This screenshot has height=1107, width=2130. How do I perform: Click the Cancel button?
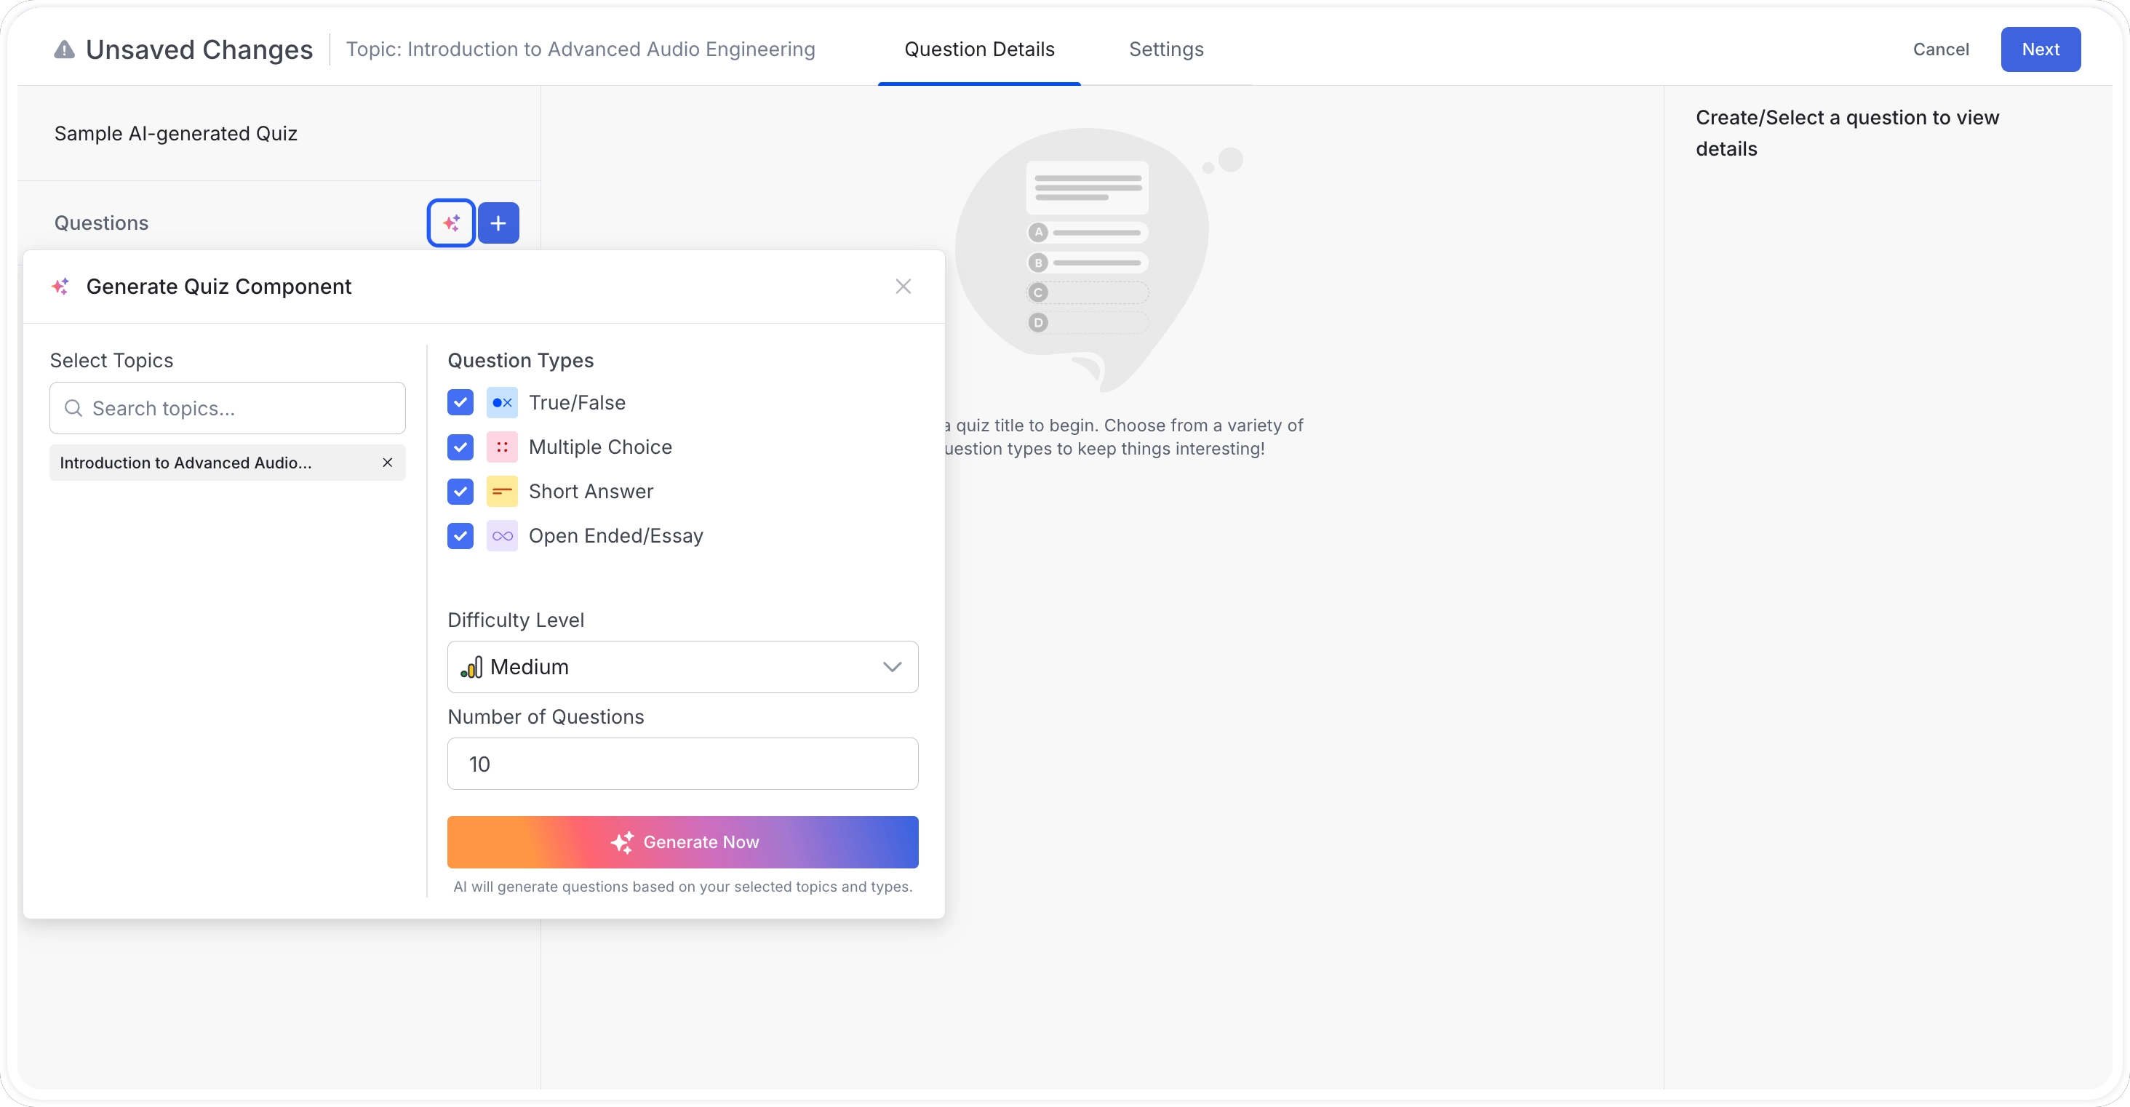coord(1941,49)
